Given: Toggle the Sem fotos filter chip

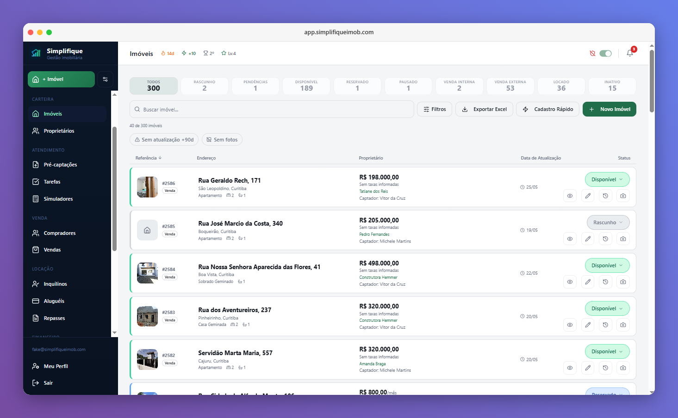Looking at the screenshot, I should tap(222, 140).
